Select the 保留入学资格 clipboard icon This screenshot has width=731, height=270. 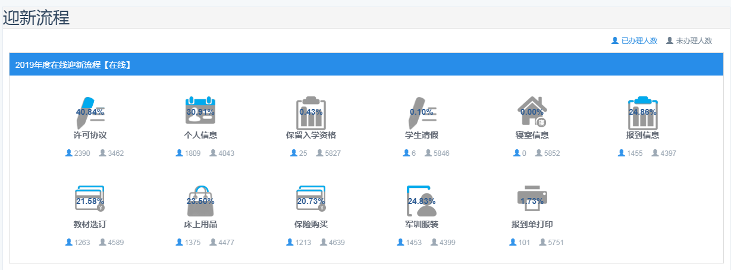[x=311, y=111]
